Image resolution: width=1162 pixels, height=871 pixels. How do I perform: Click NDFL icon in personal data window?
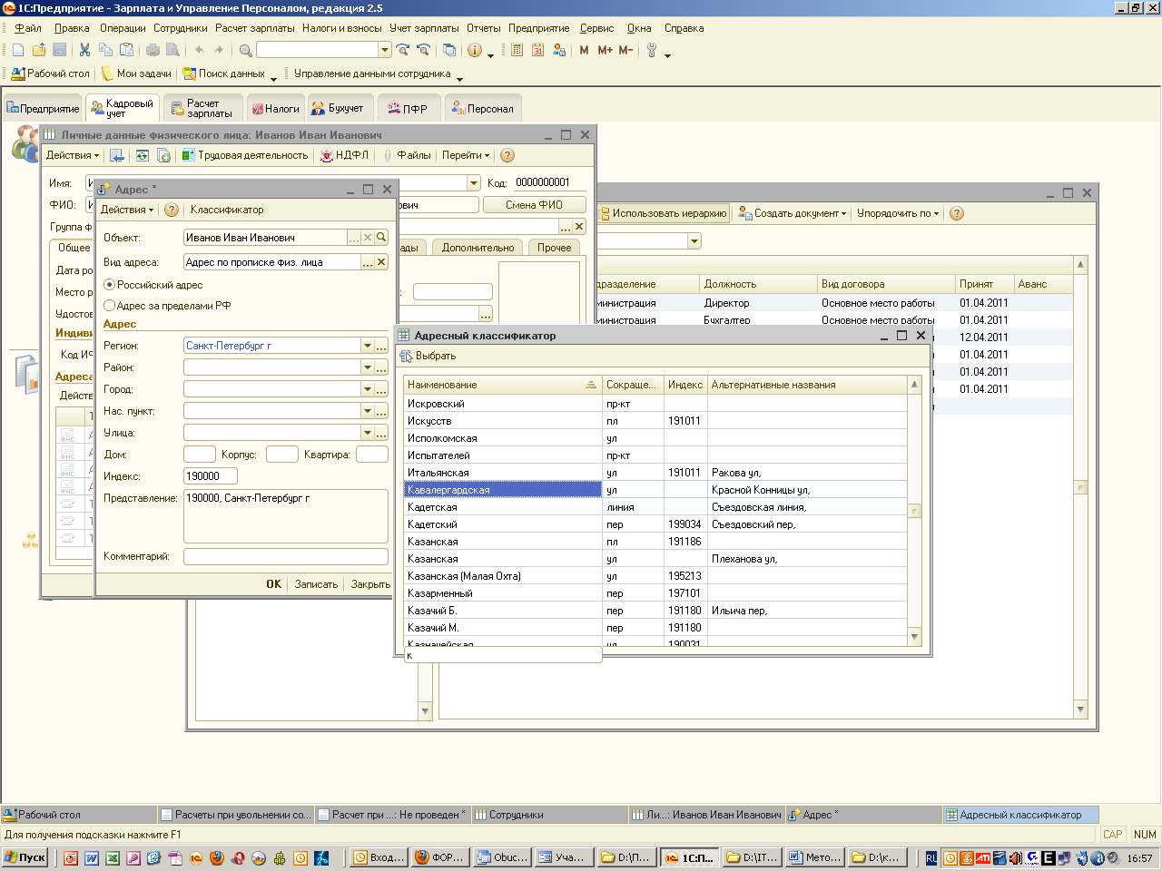tap(345, 155)
